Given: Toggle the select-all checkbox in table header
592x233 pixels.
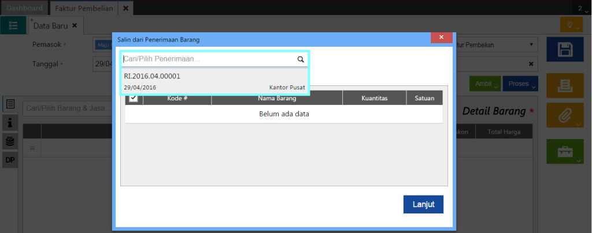Looking at the screenshot, I should [x=134, y=98].
